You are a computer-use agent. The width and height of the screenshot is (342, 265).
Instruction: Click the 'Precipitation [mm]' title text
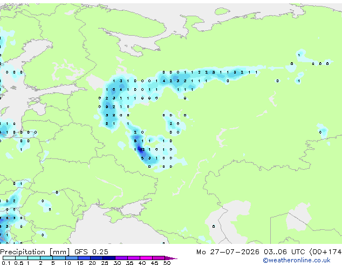[35, 252]
